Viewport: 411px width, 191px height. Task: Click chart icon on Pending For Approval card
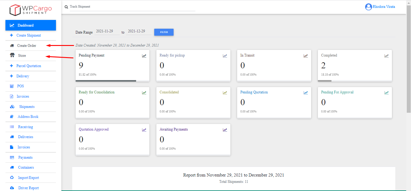387,93
